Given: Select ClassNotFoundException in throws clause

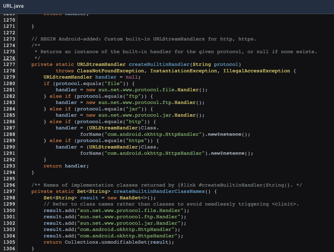Looking at the screenshot, I should 110,71.
